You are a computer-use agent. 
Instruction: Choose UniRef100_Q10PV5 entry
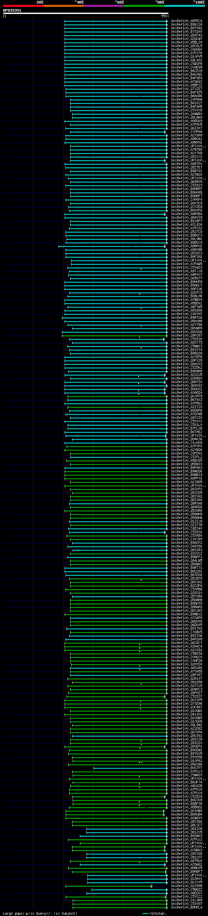tap(186, 57)
